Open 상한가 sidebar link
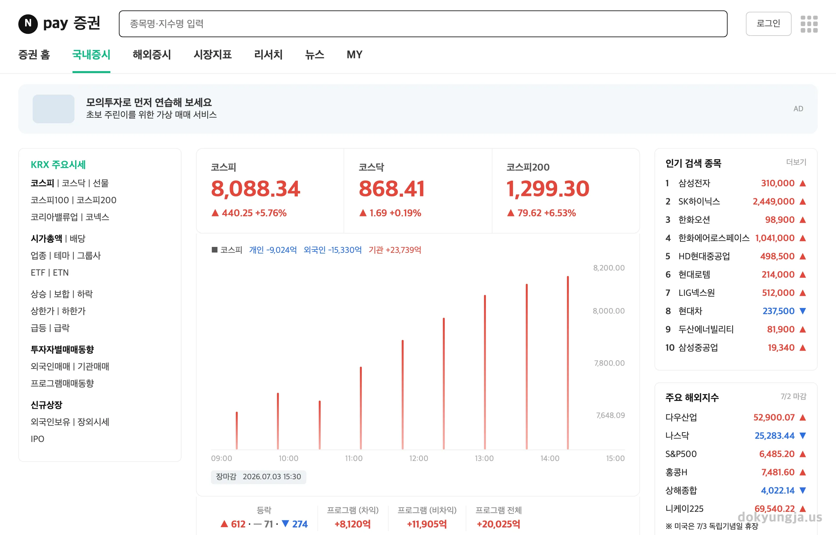This screenshot has height=535, width=836. pyautogui.click(x=42, y=311)
